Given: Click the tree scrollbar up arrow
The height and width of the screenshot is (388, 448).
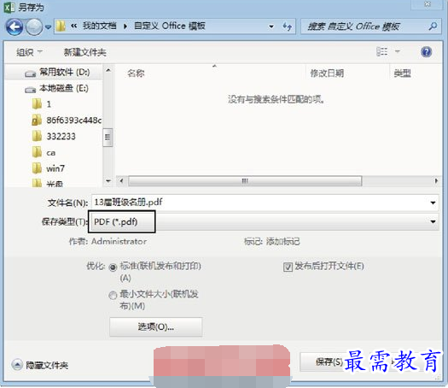Looking at the screenshot, I should coord(108,70).
